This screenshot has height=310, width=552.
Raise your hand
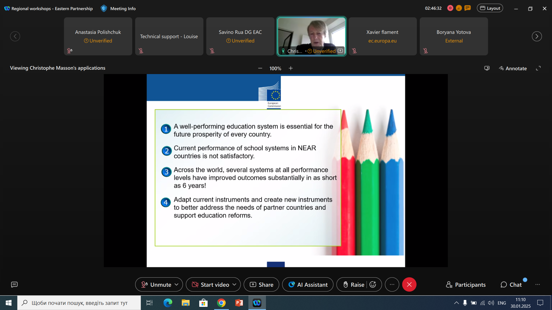point(354,284)
